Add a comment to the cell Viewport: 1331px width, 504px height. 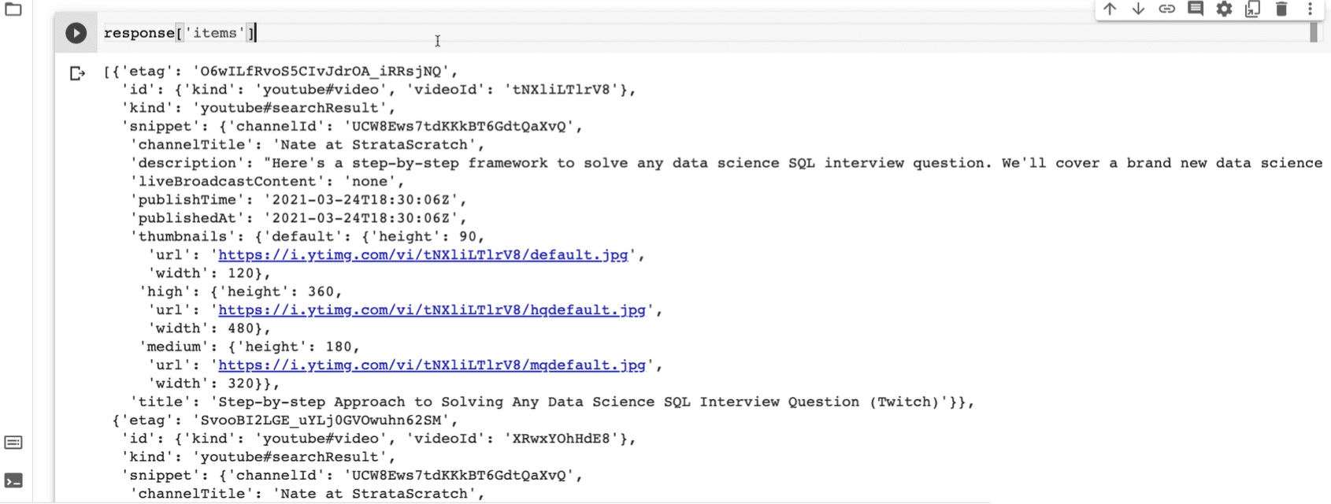pos(1196,9)
